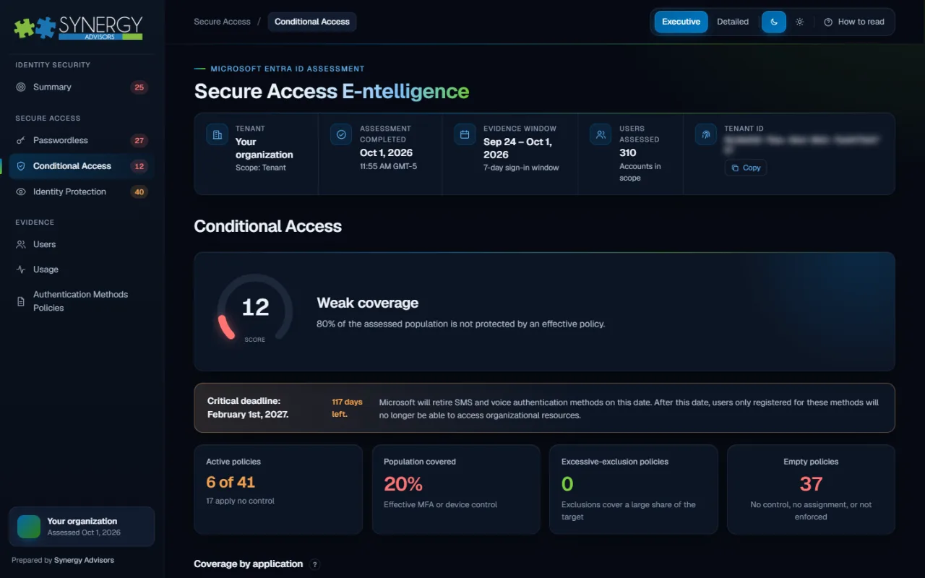Click the Summary target icon

pos(20,87)
